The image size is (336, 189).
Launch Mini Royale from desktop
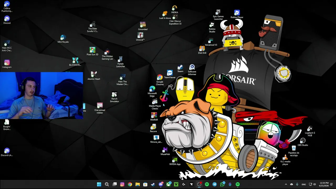[63, 39]
